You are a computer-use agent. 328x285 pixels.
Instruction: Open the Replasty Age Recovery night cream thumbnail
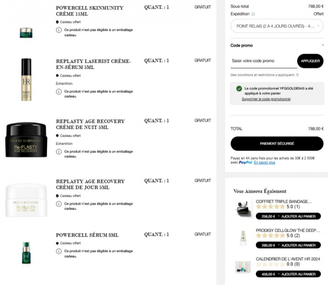pos(26,140)
